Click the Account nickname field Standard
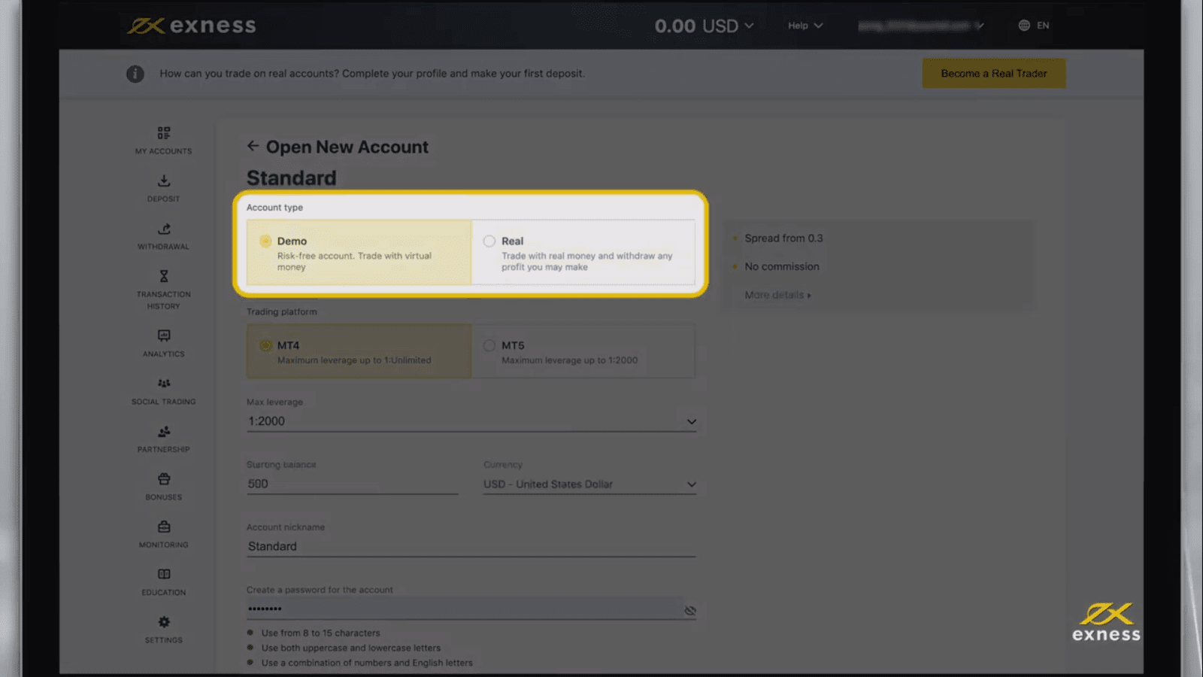The width and height of the screenshot is (1203, 677). (471, 546)
